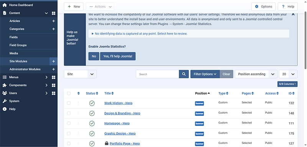This screenshot has width=307, height=147.
Task: Sort by Pages column
Action: click(x=248, y=94)
